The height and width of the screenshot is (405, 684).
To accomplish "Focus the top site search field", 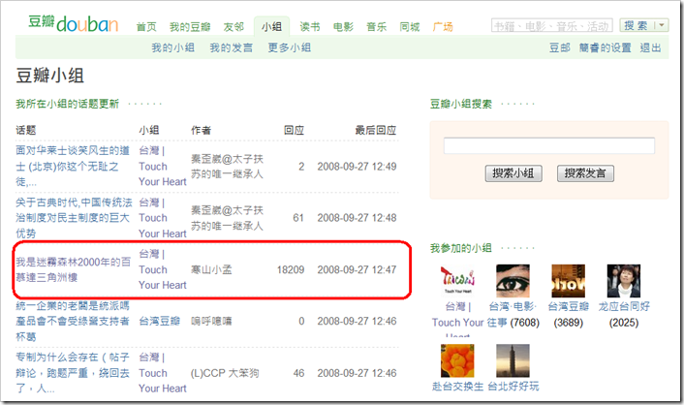I will 552,25.
